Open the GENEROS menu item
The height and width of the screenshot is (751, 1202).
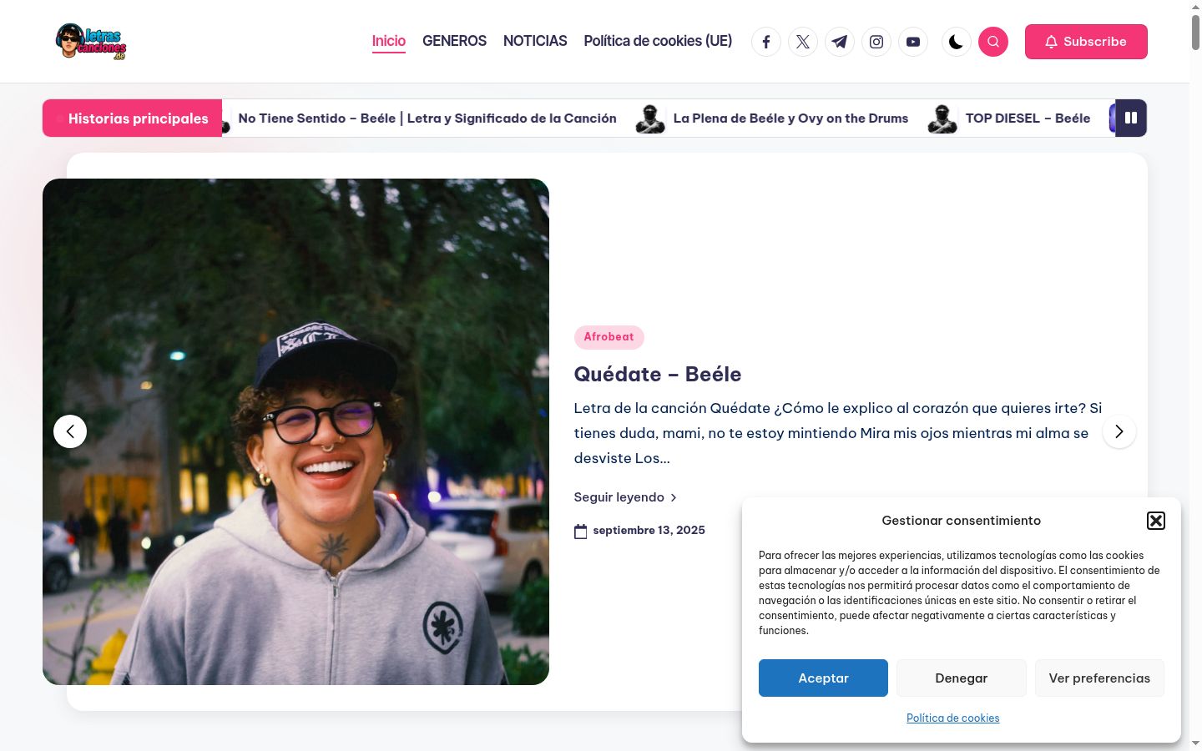click(454, 41)
